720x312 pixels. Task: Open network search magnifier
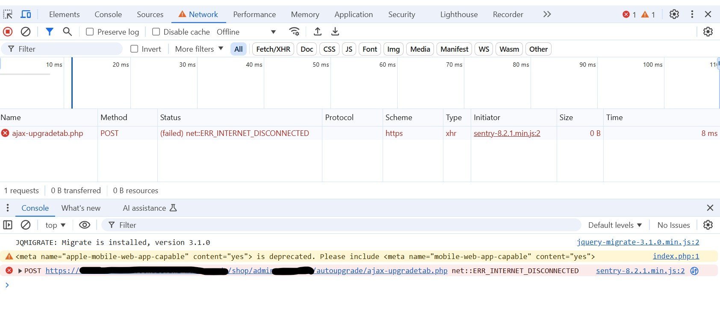(x=67, y=32)
